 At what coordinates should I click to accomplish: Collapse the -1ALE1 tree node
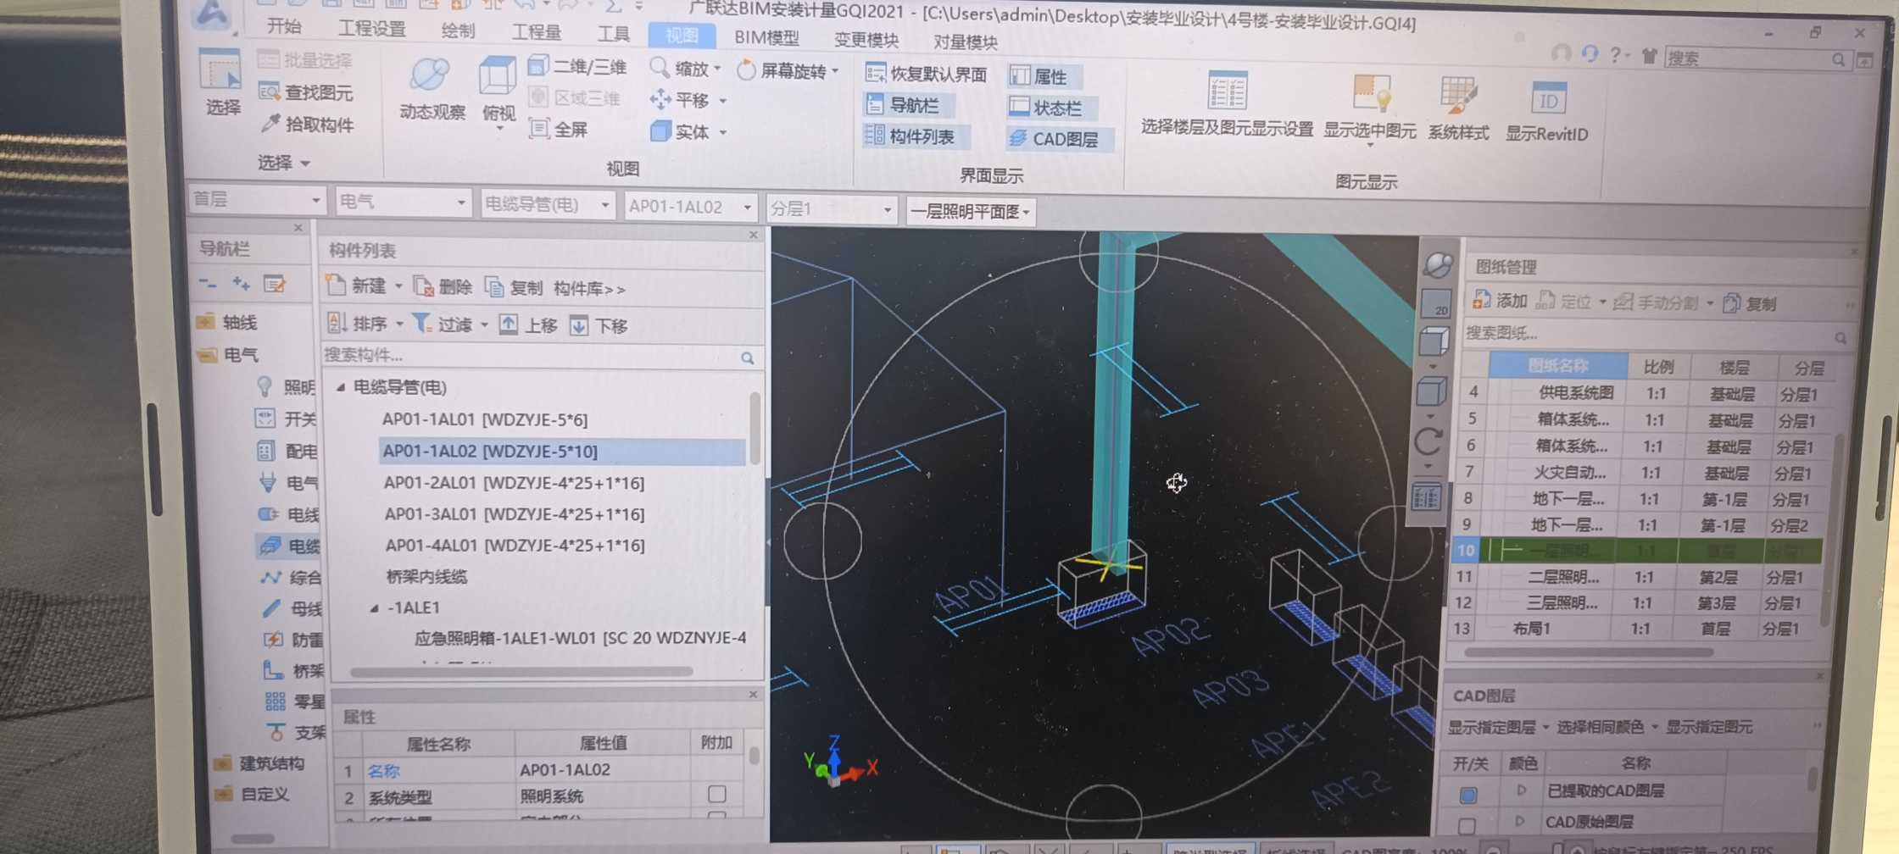click(x=375, y=608)
